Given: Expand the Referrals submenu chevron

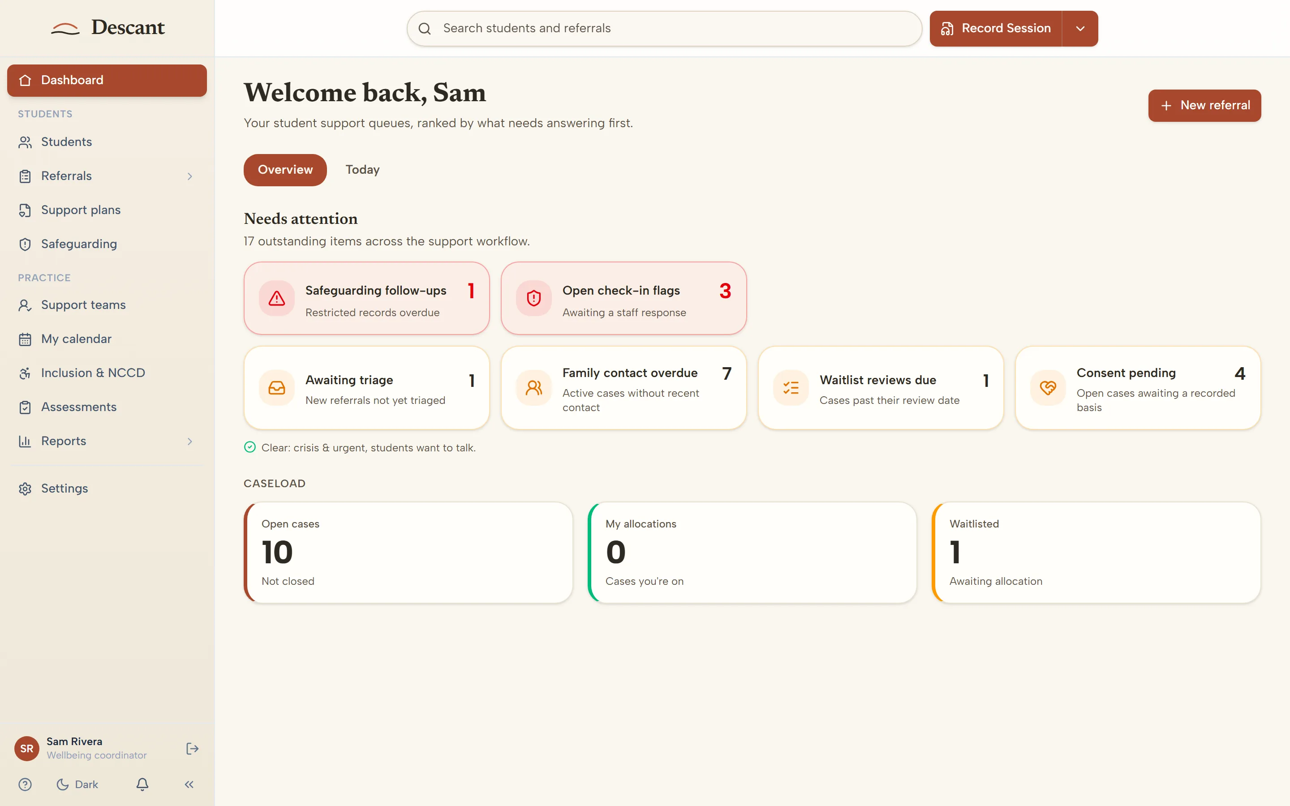Looking at the screenshot, I should pos(190,176).
